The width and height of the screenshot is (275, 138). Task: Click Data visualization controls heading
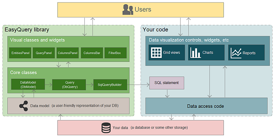(x=189, y=40)
